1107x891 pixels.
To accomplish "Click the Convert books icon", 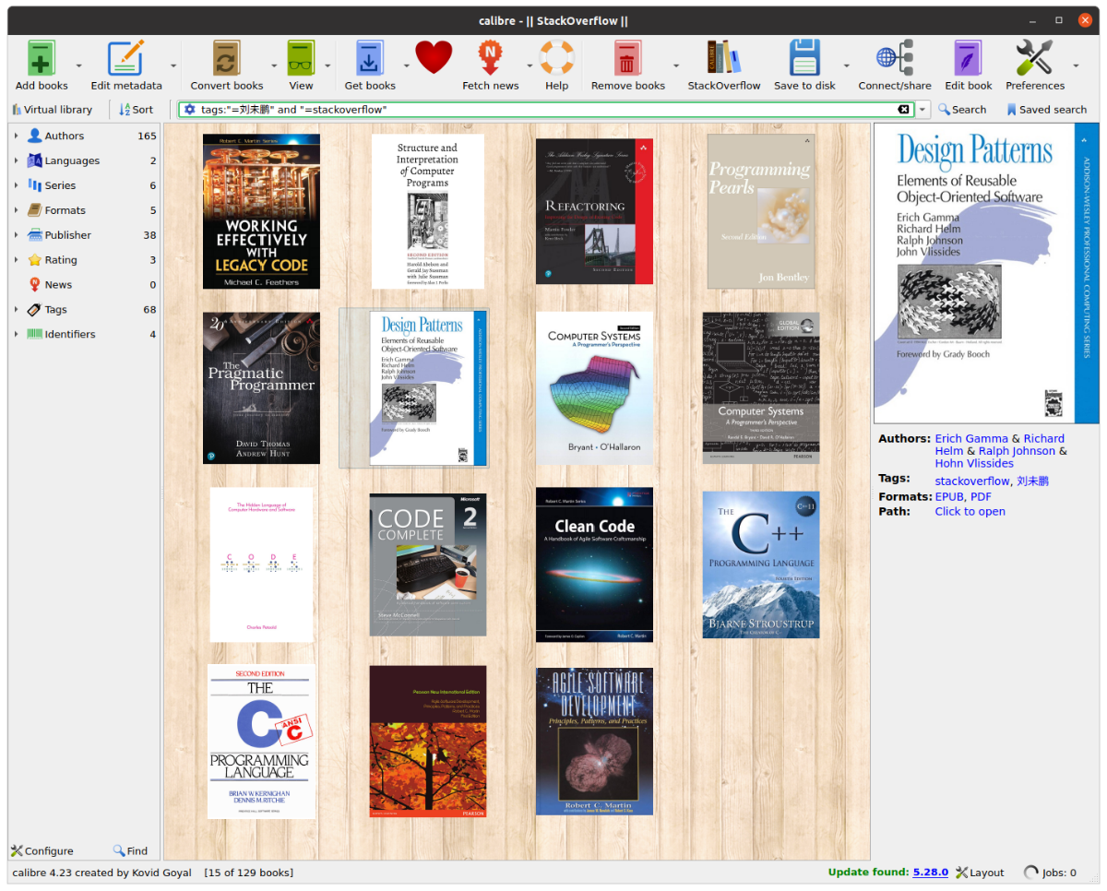I will (x=227, y=58).
